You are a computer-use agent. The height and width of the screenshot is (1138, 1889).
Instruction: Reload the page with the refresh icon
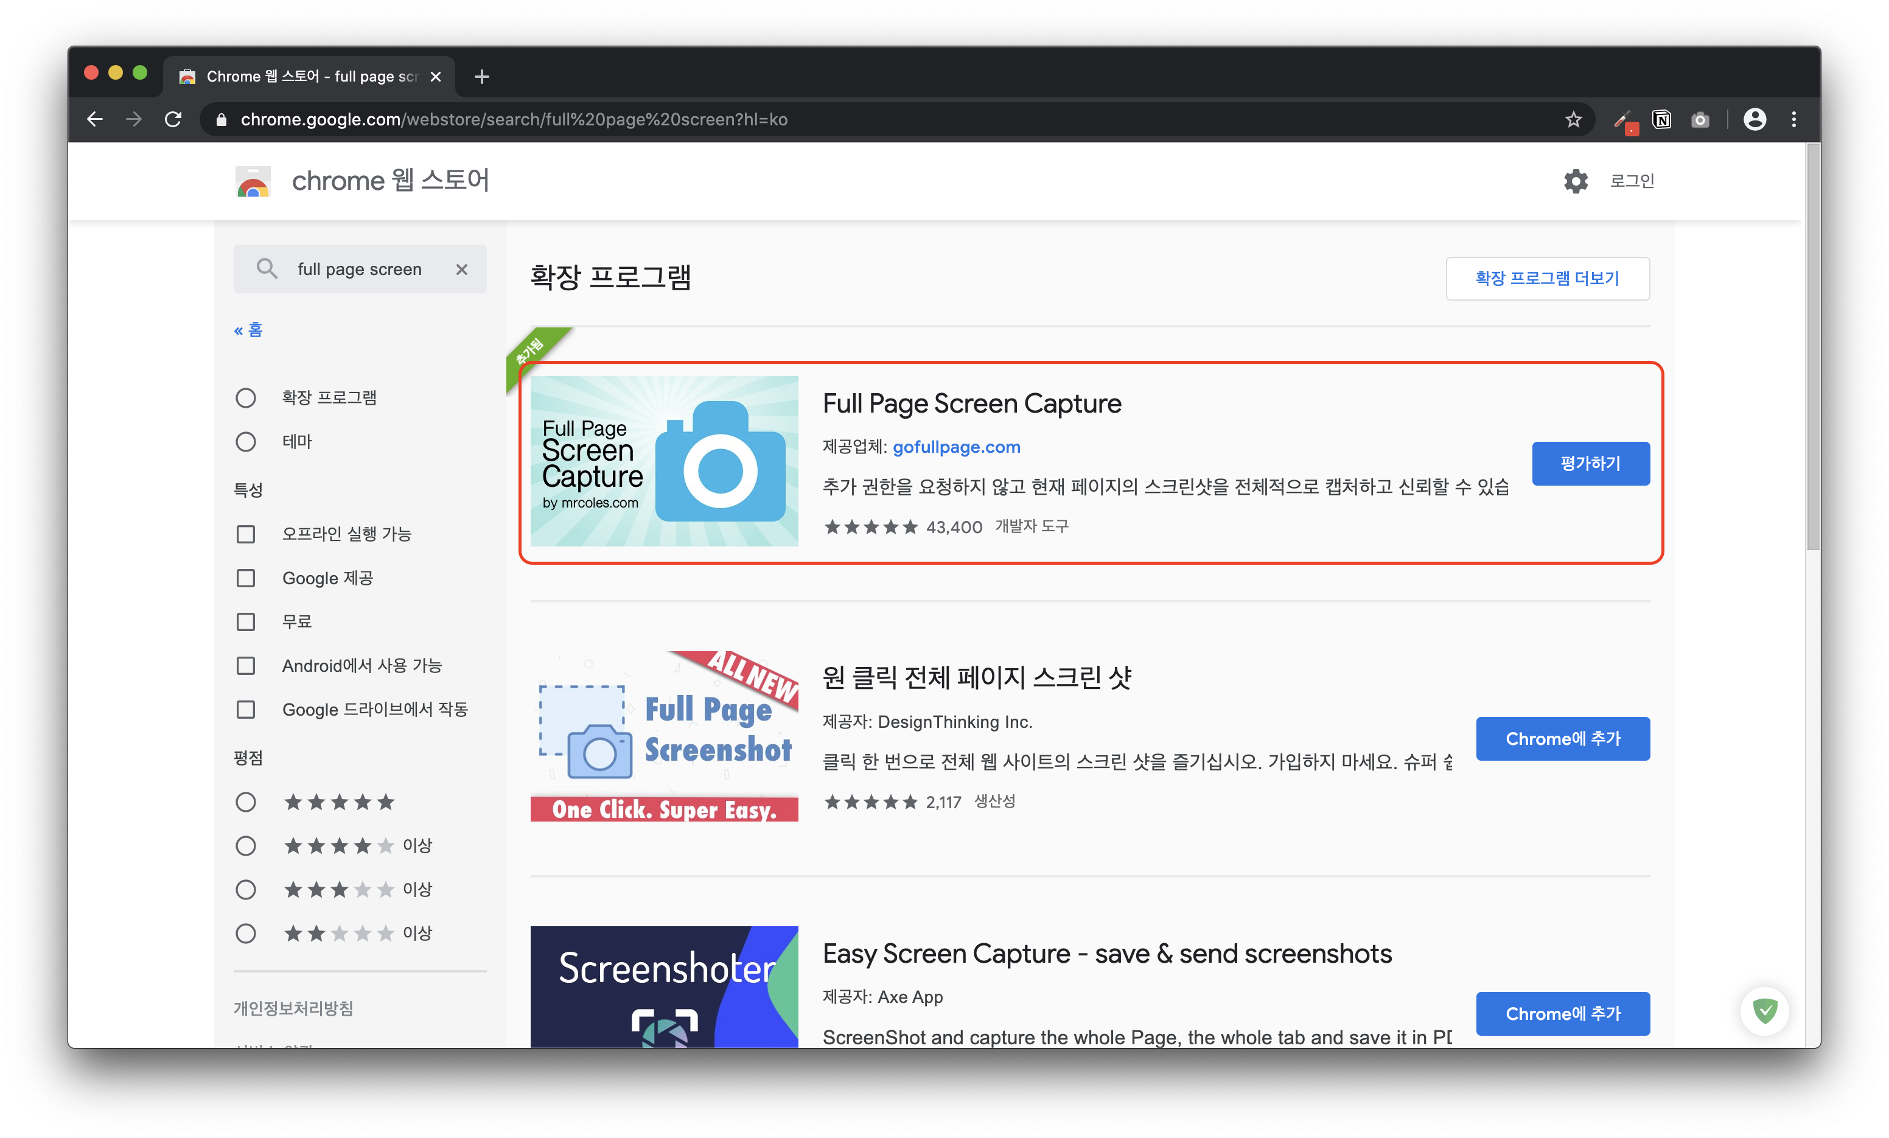(x=173, y=119)
